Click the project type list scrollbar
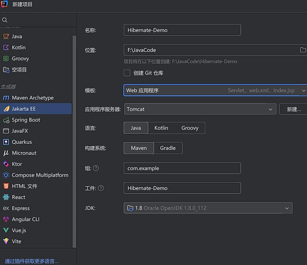Image resolution: width=307 pixels, height=265 pixels. (x=74, y=142)
